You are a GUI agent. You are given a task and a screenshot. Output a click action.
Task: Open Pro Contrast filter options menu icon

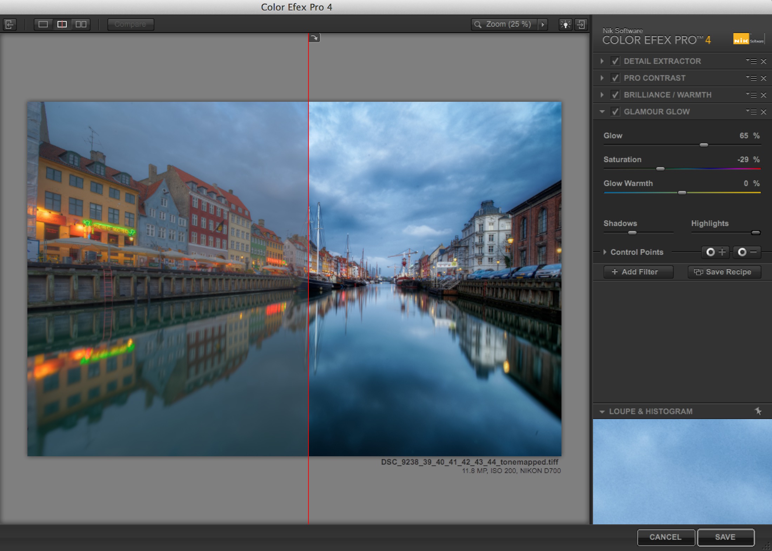click(x=751, y=78)
